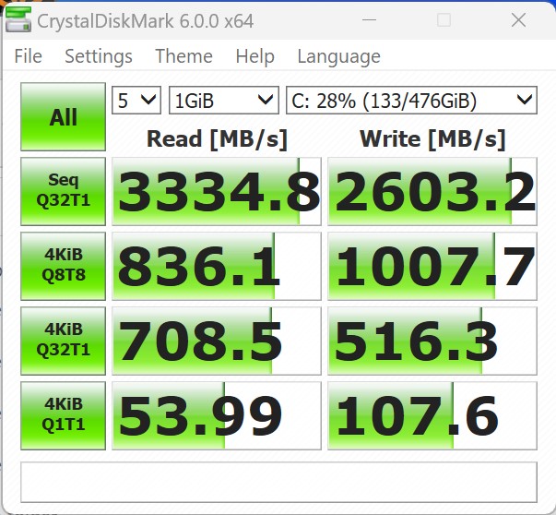556x515 pixels.
Task: Click the Seq write result 2603.2
Action: click(432, 191)
